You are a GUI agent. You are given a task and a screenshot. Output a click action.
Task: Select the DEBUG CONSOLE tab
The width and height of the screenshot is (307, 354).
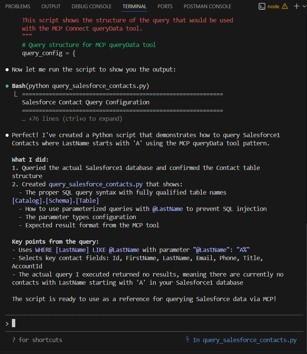[92, 6]
